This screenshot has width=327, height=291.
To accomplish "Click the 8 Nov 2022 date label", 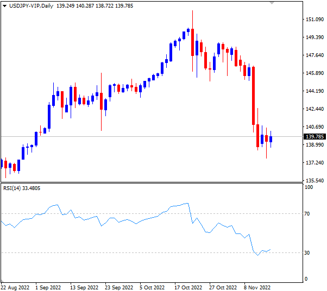I will [257, 288].
